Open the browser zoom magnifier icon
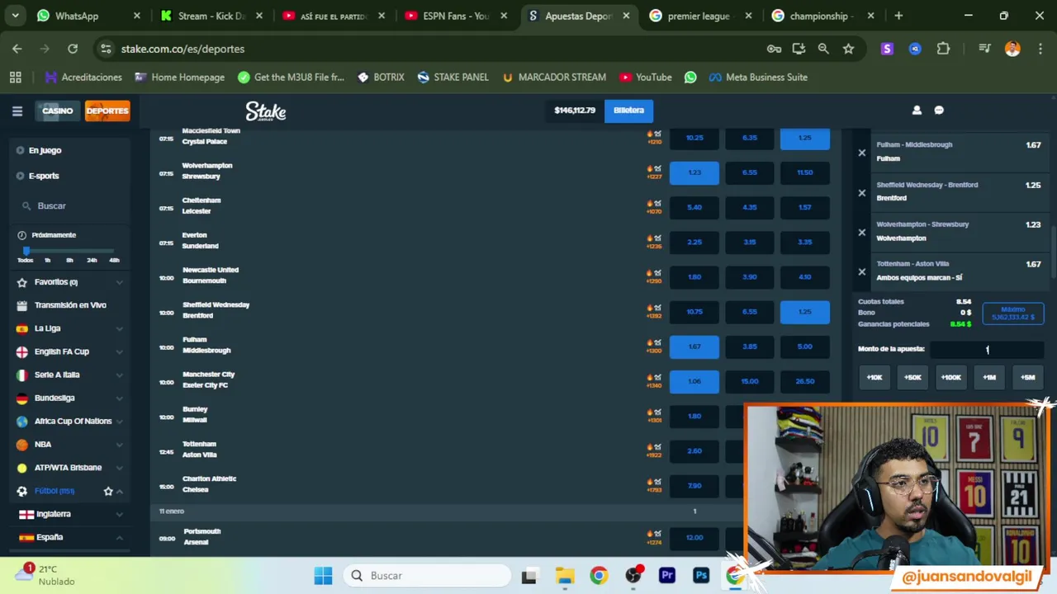The width and height of the screenshot is (1057, 594). pos(823,49)
